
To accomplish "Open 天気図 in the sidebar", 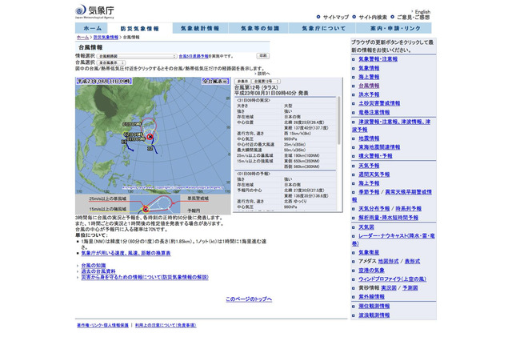I will [x=366, y=227].
